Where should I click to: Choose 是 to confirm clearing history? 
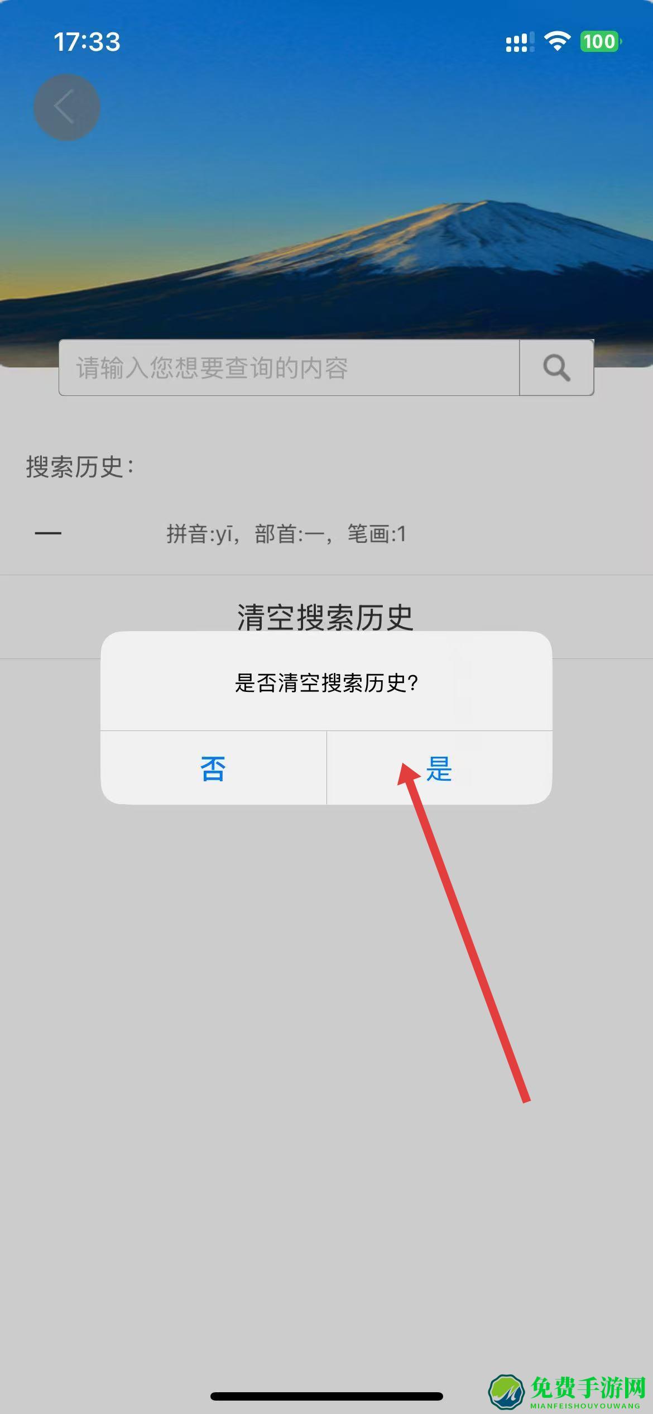[x=439, y=768]
